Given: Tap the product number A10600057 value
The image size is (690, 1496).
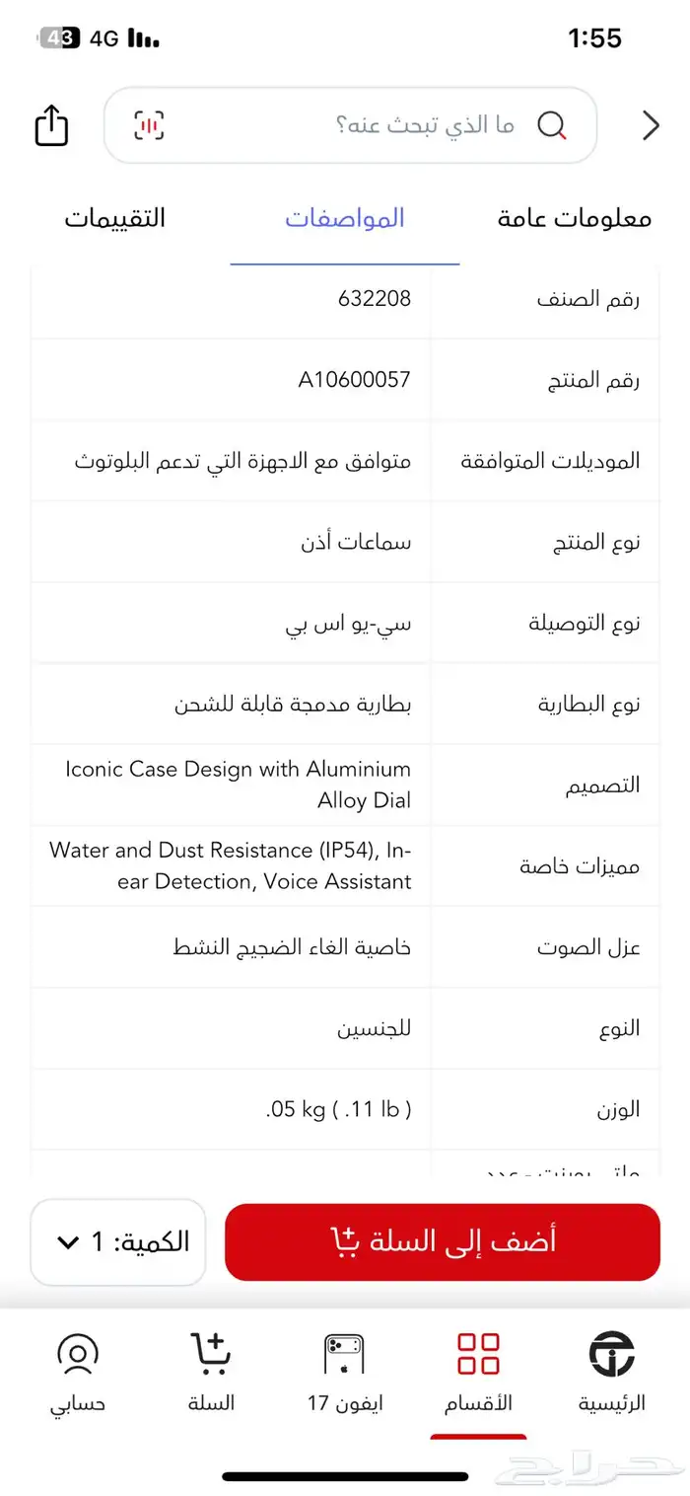Looking at the screenshot, I should tap(354, 380).
